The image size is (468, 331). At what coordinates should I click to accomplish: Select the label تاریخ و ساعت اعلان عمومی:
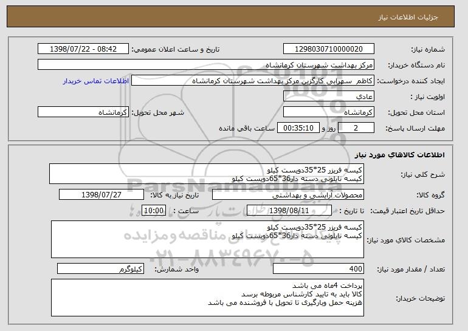pos(176,49)
